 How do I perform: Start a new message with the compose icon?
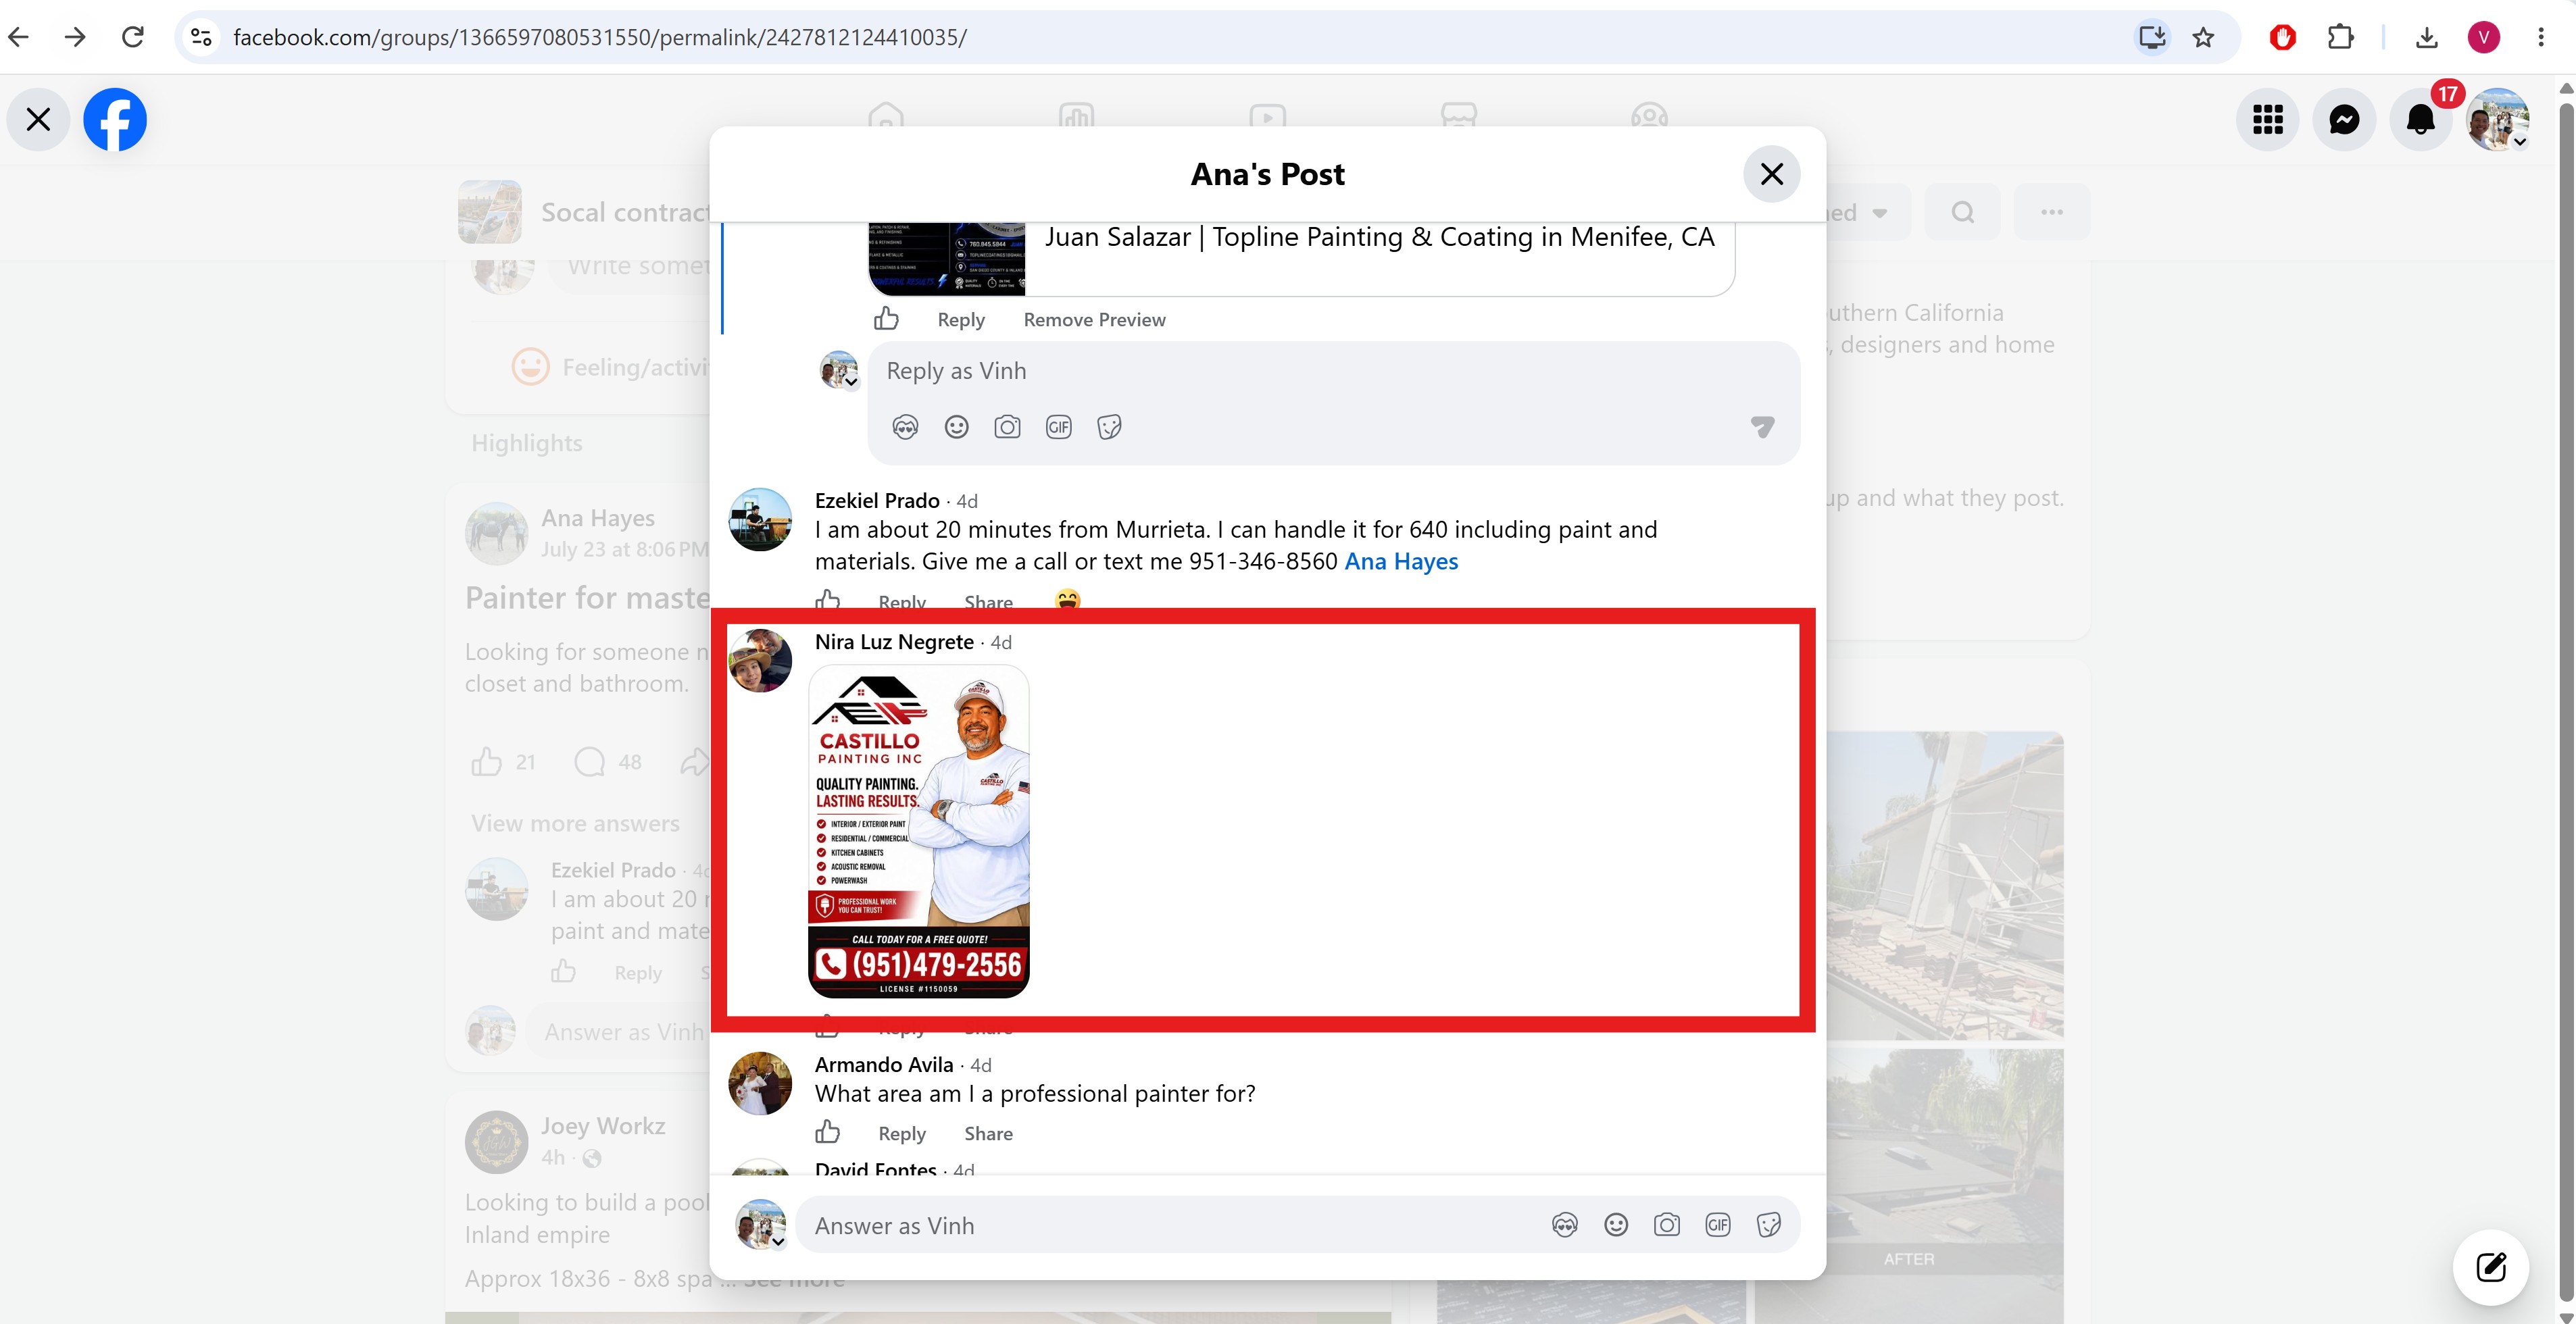2491,1268
